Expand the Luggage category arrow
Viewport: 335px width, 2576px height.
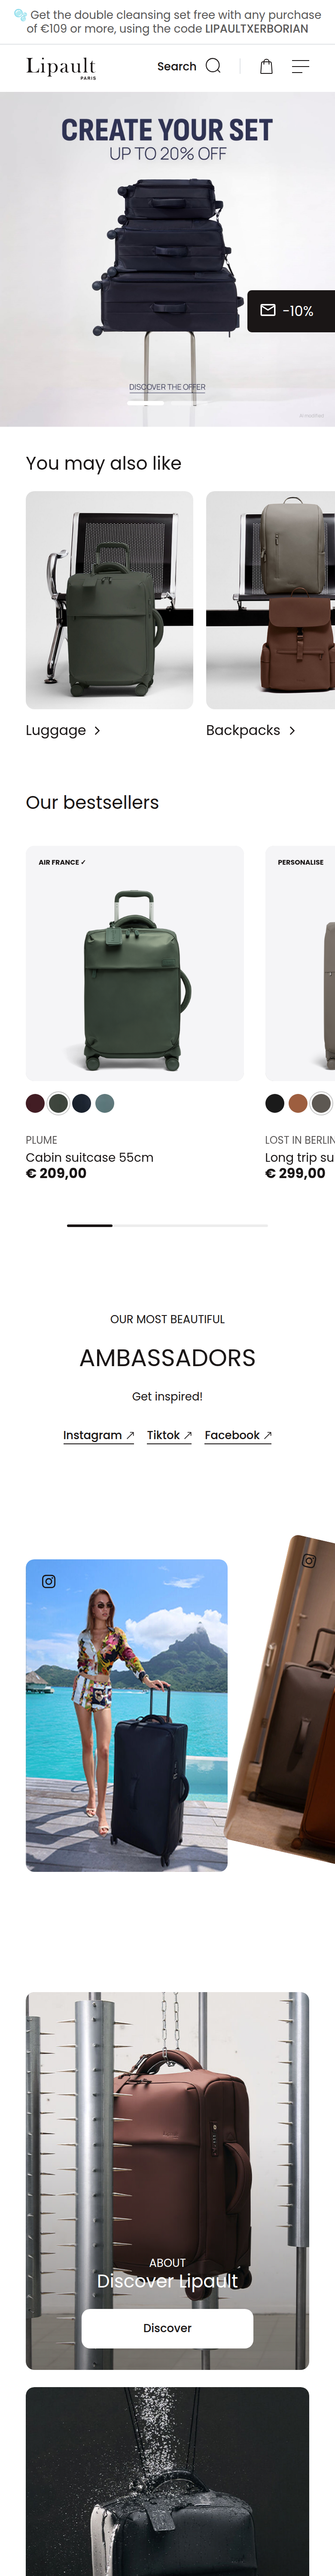click(x=97, y=731)
